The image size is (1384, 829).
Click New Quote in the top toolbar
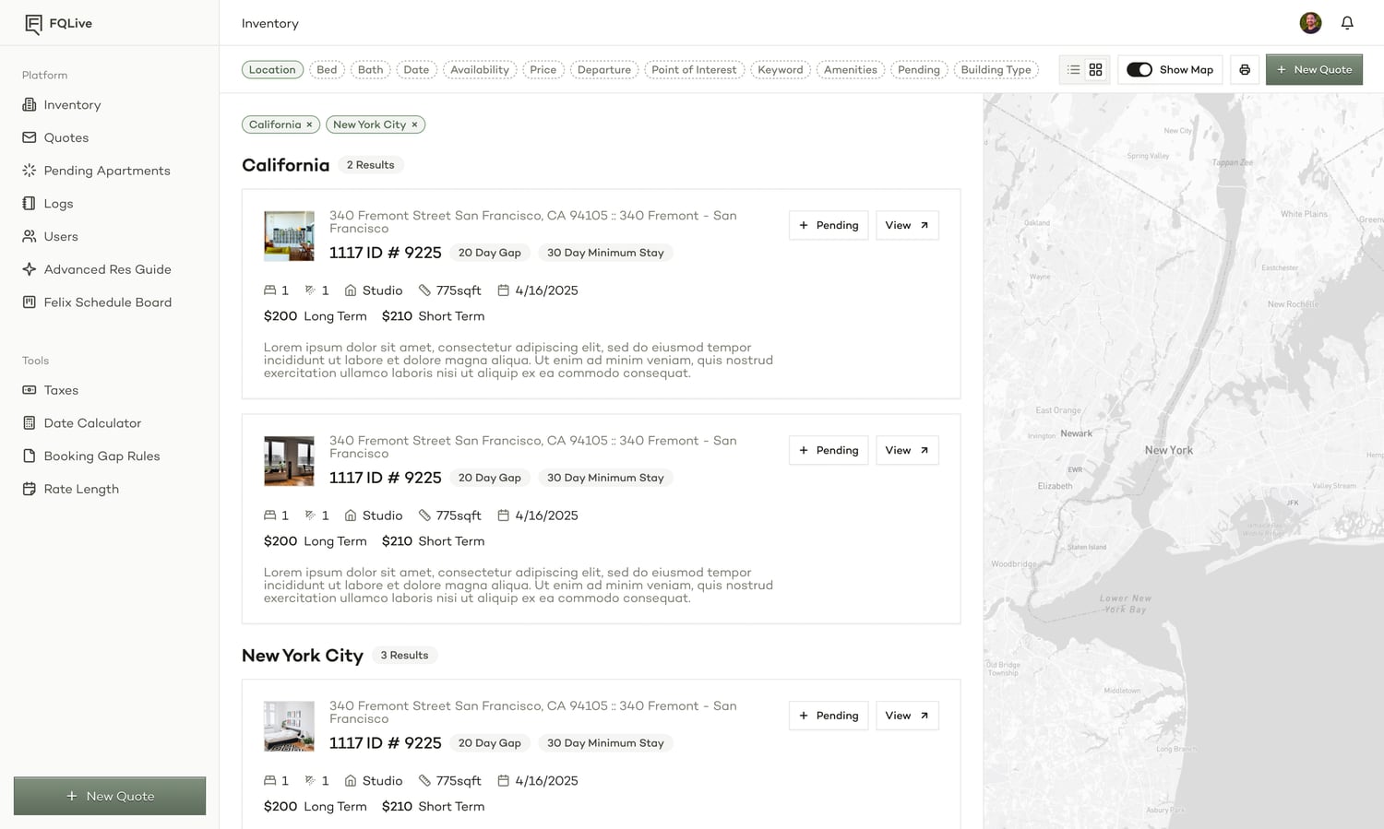[x=1314, y=70]
